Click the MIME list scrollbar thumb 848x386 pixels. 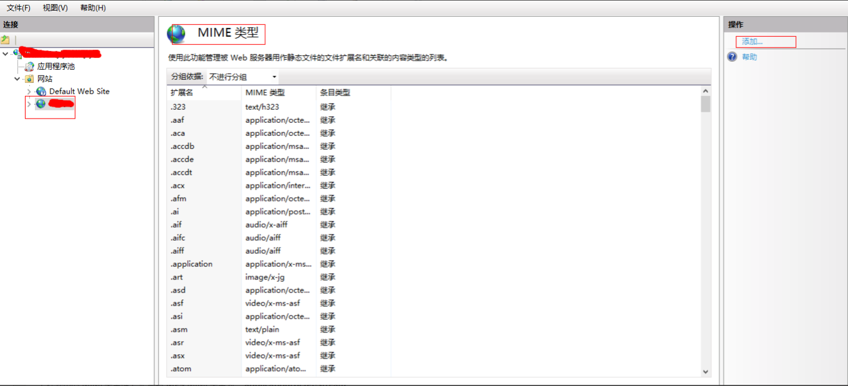[x=705, y=104]
